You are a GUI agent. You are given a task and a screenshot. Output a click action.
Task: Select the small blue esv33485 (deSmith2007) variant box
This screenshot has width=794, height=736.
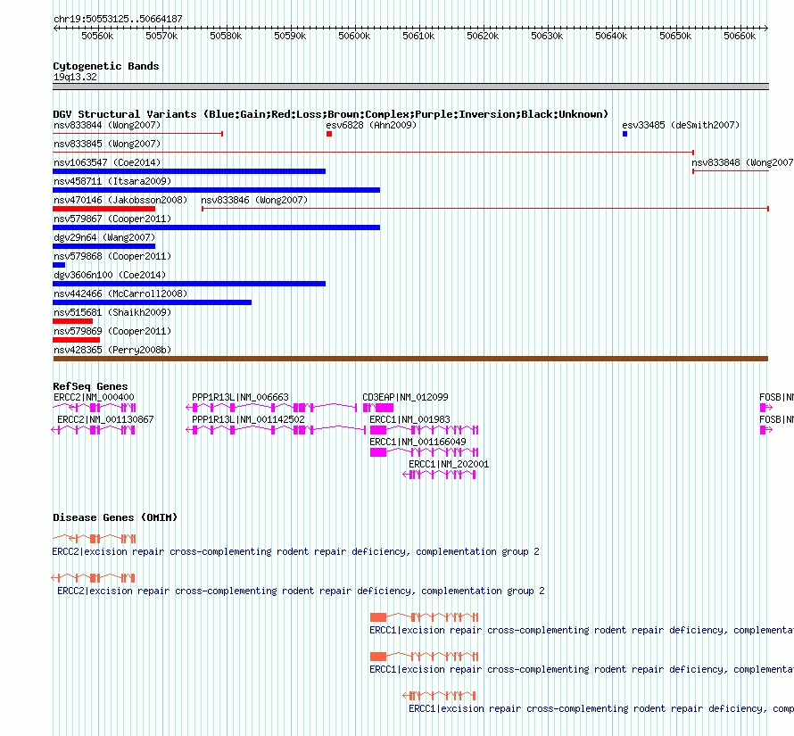(624, 134)
